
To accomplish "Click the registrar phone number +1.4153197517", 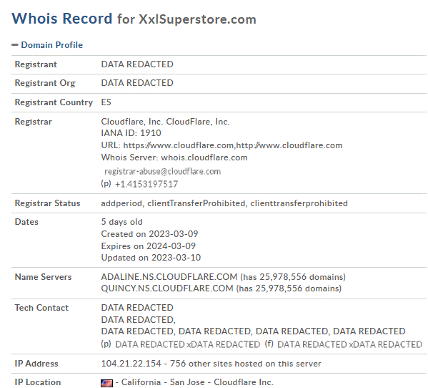I will 146,184.
